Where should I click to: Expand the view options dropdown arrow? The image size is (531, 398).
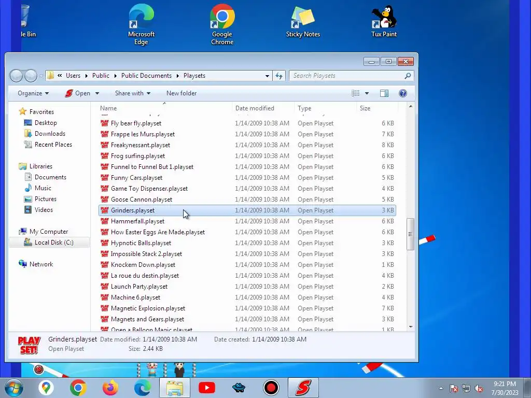pyautogui.click(x=367, y=93)
